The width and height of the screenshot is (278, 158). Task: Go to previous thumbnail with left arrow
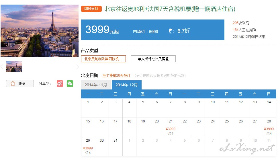2,67
